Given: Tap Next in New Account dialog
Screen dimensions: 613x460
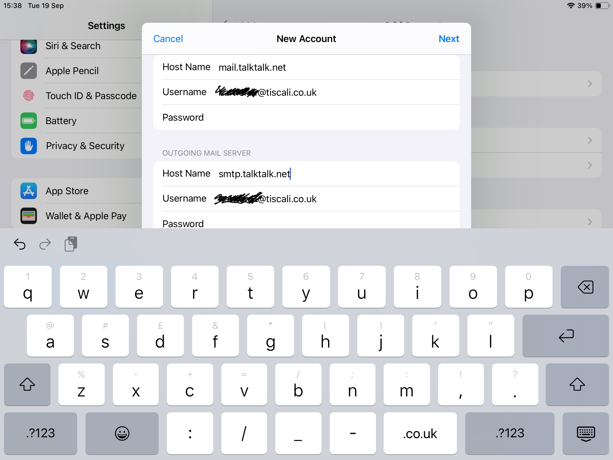Looking at the screenshot, I should [449, 39].
